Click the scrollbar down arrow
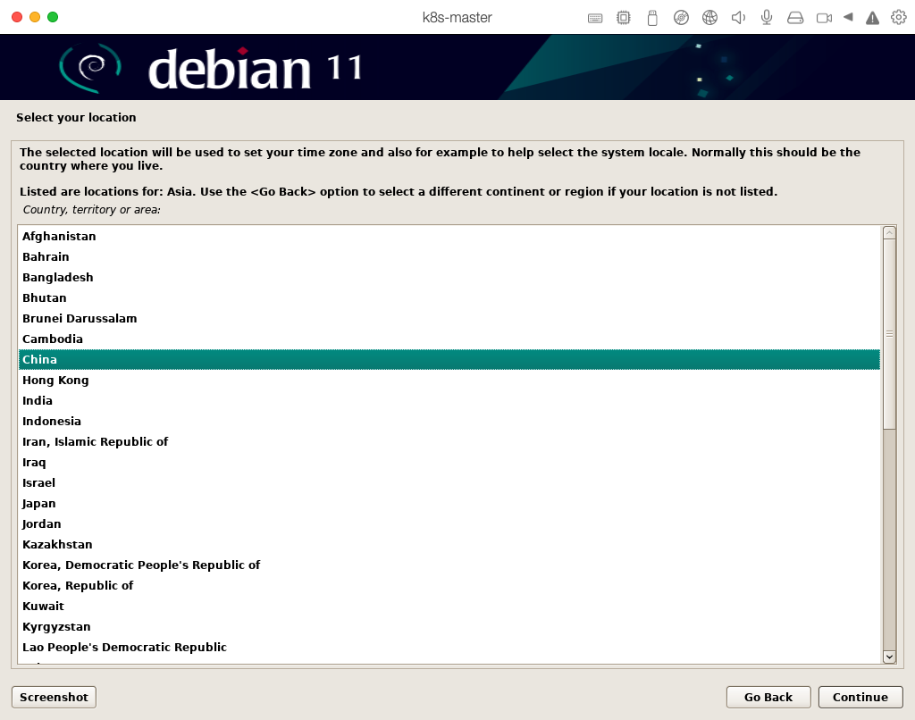This screenshot has height=720, width=915. [889, 657]
